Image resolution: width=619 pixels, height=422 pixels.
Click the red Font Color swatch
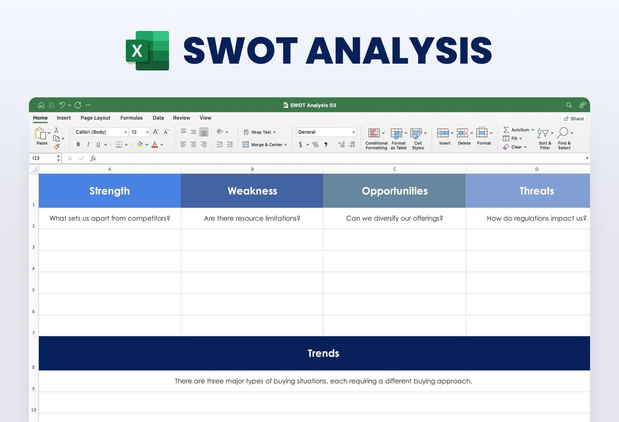point(154,144)
